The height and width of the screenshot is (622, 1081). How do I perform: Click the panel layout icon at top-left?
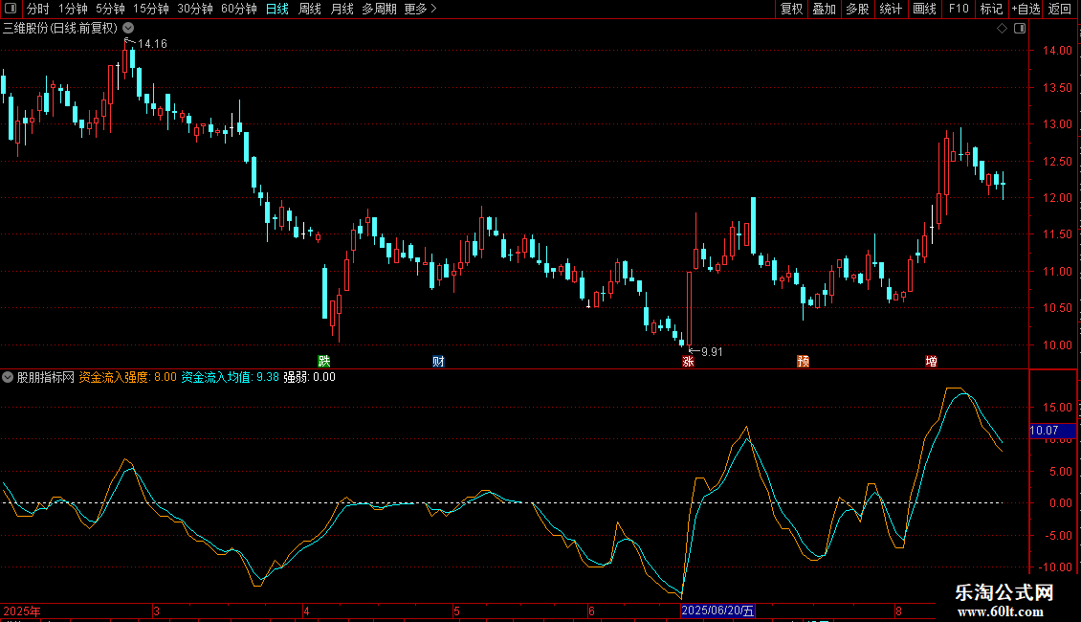coord(11,9)
